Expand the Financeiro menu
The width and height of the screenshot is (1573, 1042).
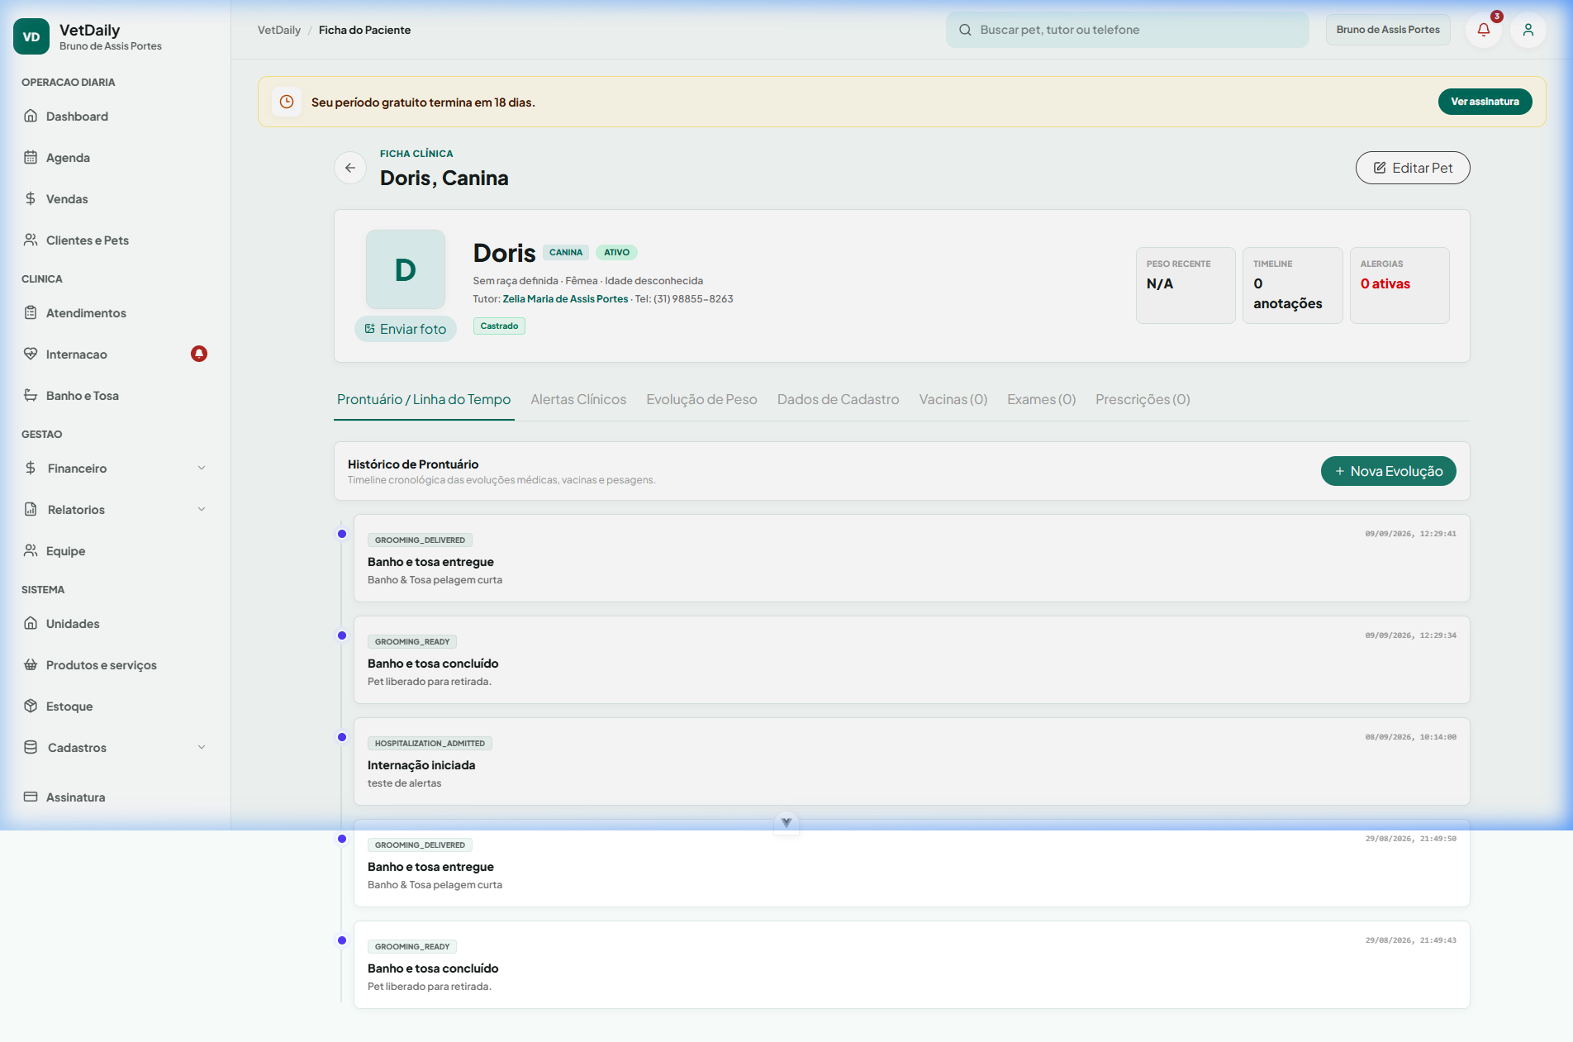(116, 469)
